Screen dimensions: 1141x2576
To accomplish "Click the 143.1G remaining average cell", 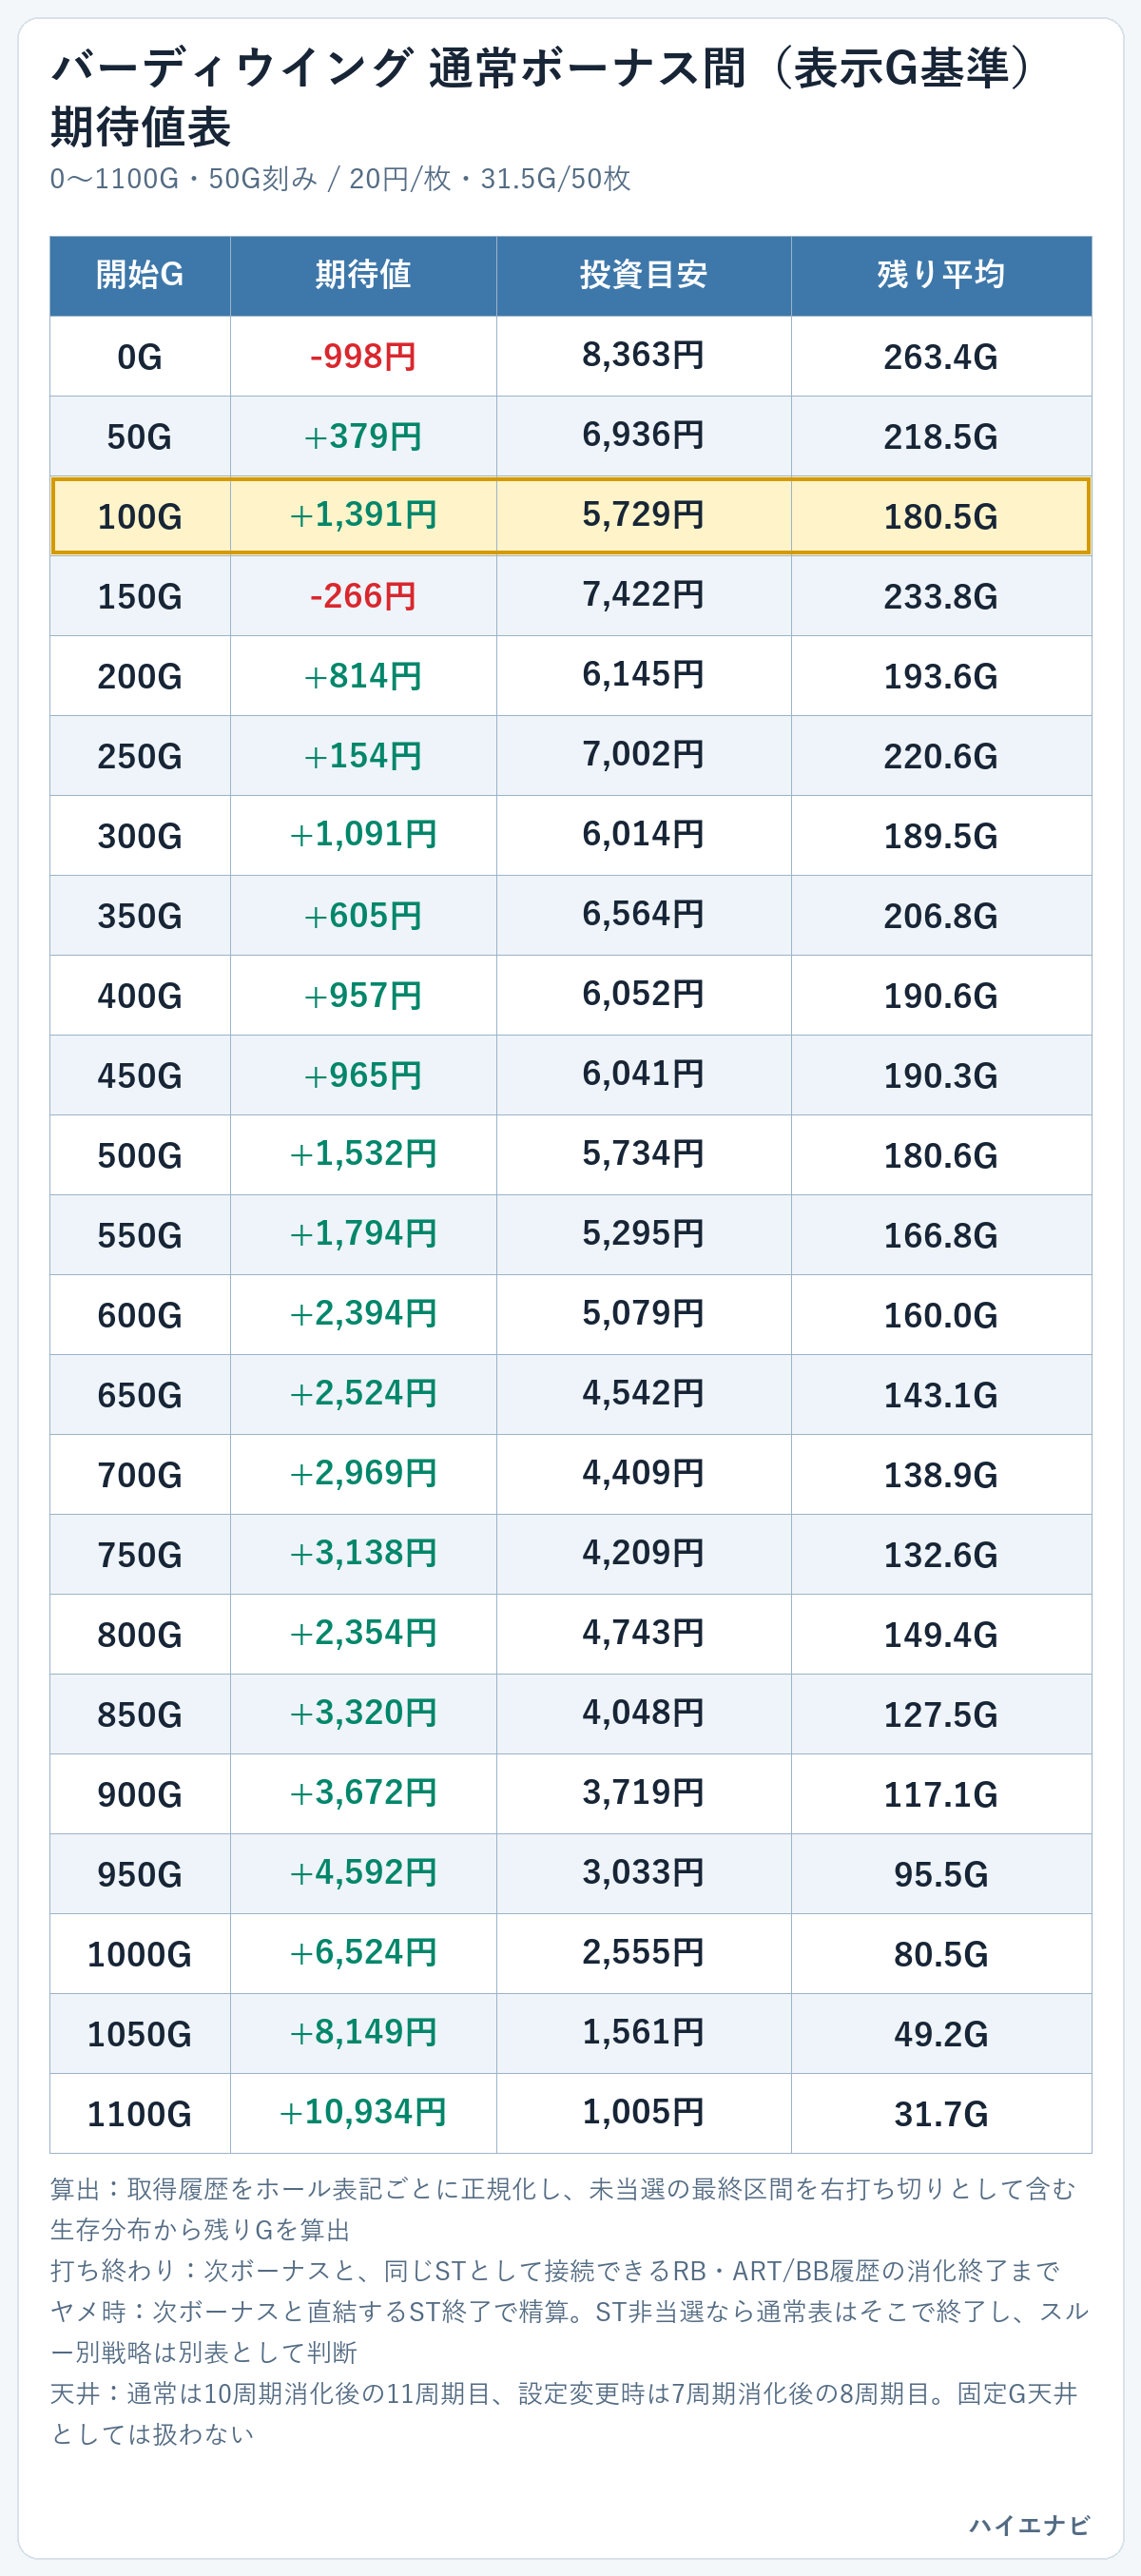I will 941,1395.
